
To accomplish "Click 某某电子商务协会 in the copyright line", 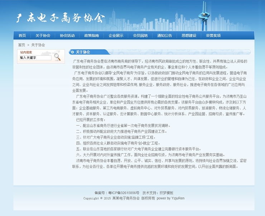I will tap(126, 198).
